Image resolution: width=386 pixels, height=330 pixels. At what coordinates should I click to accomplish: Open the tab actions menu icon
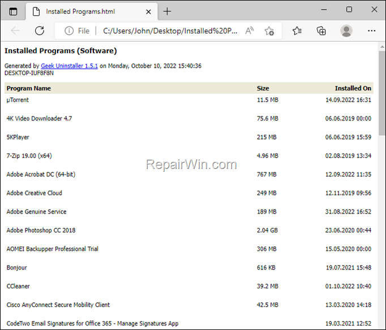[x=13, y=11]
